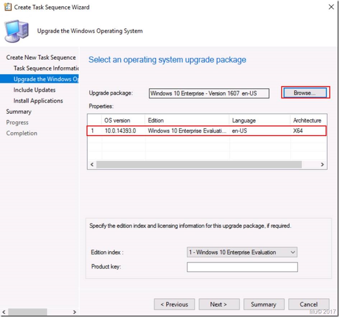The image size is (339, 317).
Task: Select Create New Task Sequence step
Action: 41,57
